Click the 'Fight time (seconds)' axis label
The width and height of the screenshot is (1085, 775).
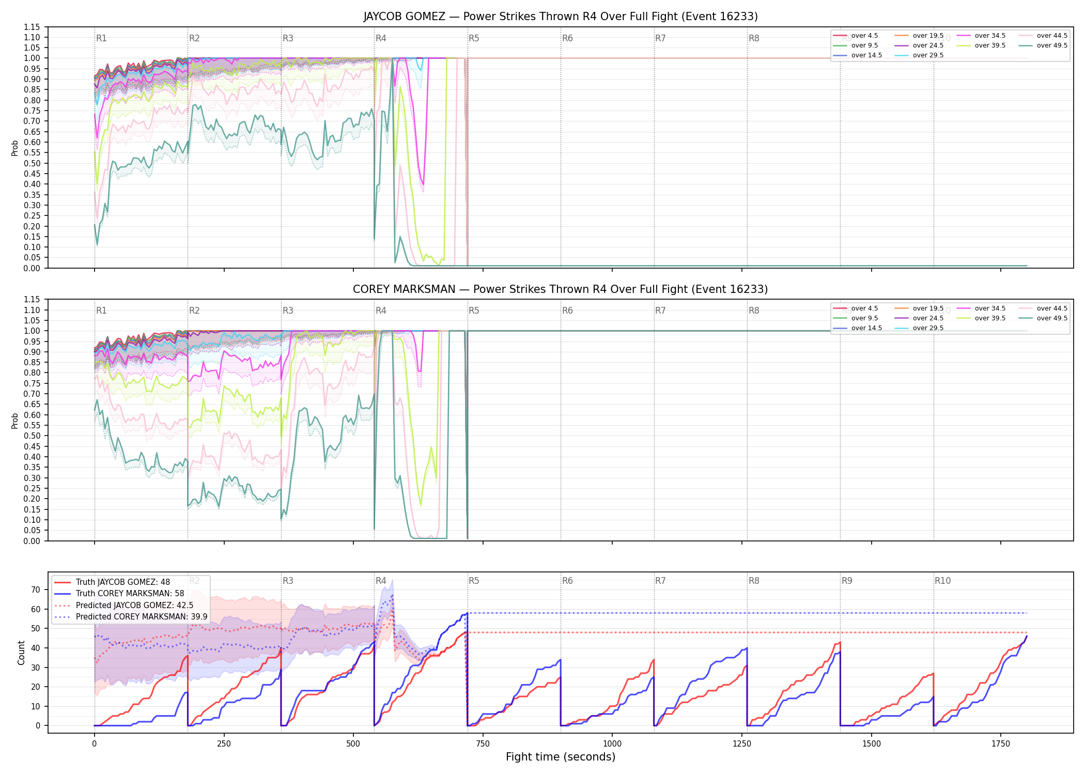click(561, 757)
